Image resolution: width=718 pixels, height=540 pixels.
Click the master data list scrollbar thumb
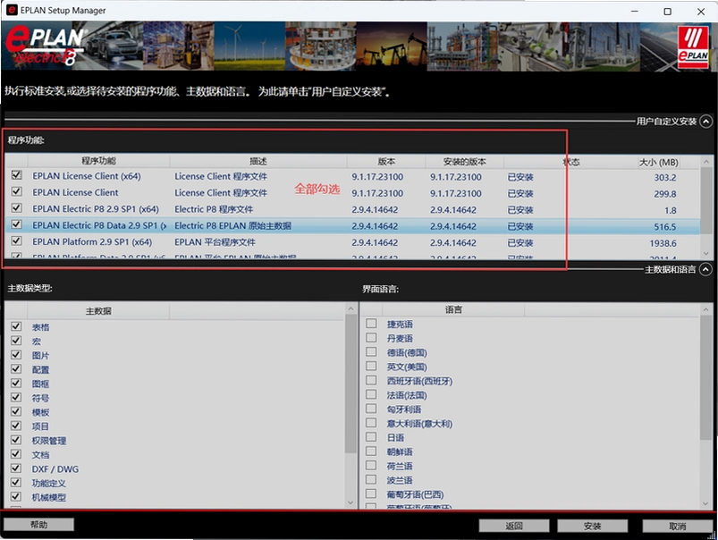point(351,384)
